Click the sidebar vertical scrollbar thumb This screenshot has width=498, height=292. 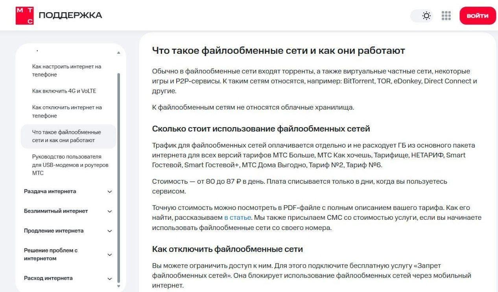[x=119, y=177]
